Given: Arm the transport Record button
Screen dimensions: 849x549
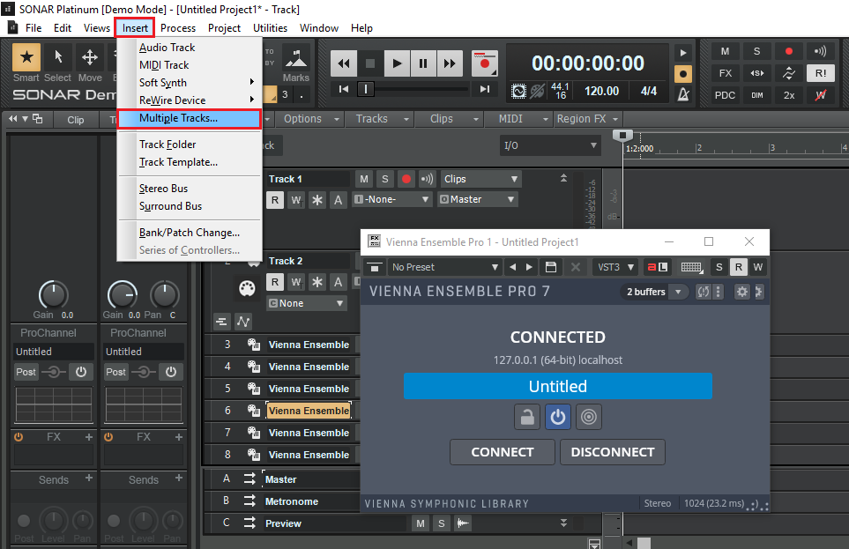Looking at the screenshot, I should (485, 63).
